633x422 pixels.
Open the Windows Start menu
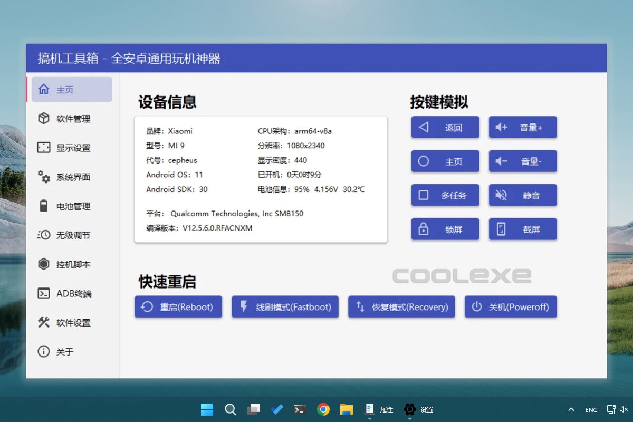point(207,409)
